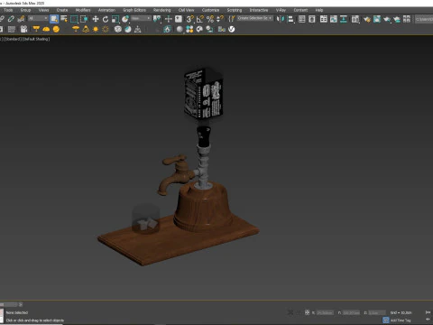Select the Select Object tool
The image size is (433, 325).
54,19
